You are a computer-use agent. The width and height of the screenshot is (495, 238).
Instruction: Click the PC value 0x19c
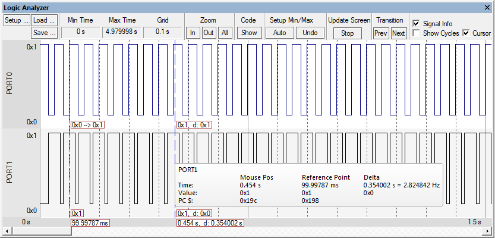point(248,201)
